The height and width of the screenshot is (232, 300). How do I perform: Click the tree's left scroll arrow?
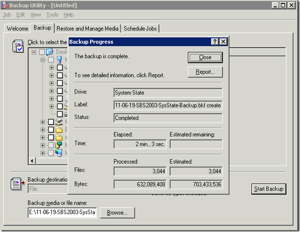coord(32,161)
